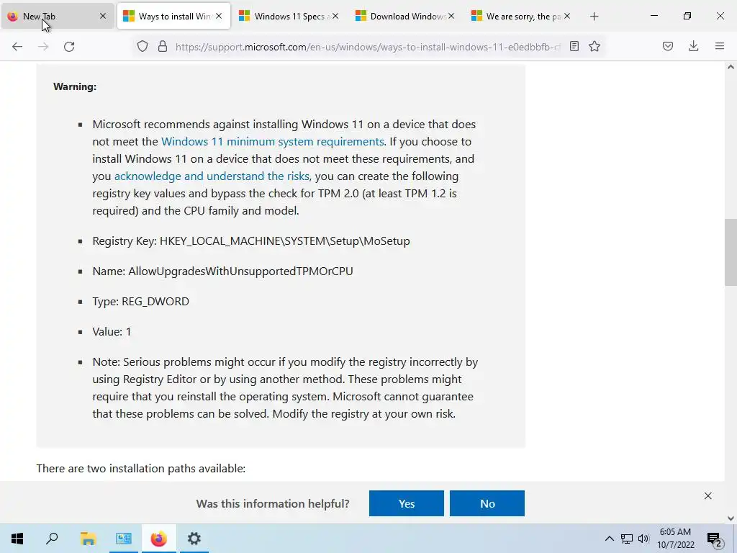Go back to the previous page
The image size is (737, 553).
(17, 47)
